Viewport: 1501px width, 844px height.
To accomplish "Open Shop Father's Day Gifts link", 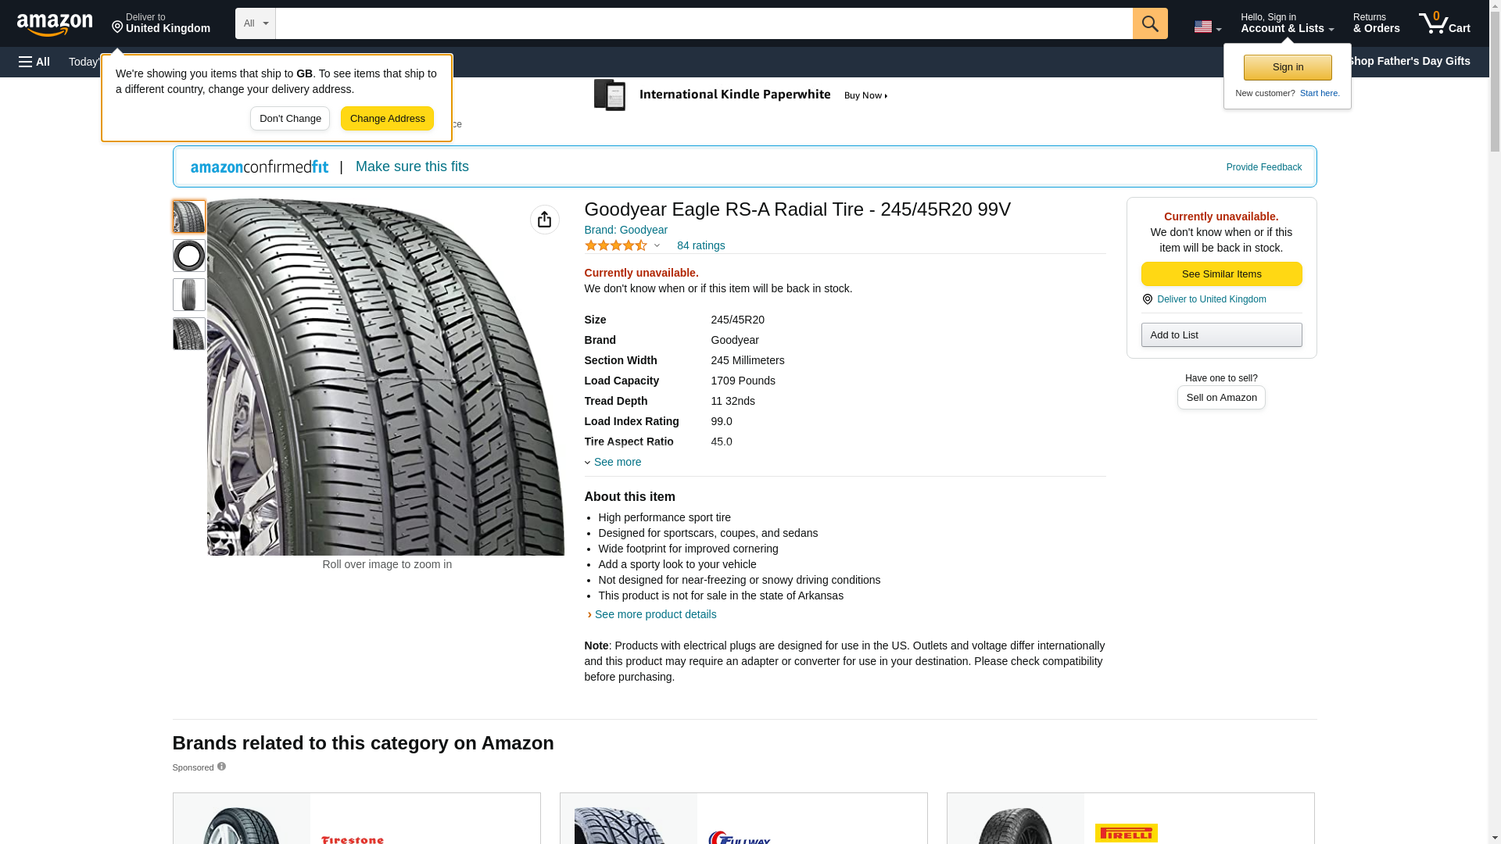I will click(1407, 61).
